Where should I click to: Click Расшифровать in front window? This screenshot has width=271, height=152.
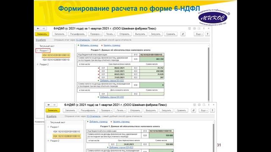point(88,110)
